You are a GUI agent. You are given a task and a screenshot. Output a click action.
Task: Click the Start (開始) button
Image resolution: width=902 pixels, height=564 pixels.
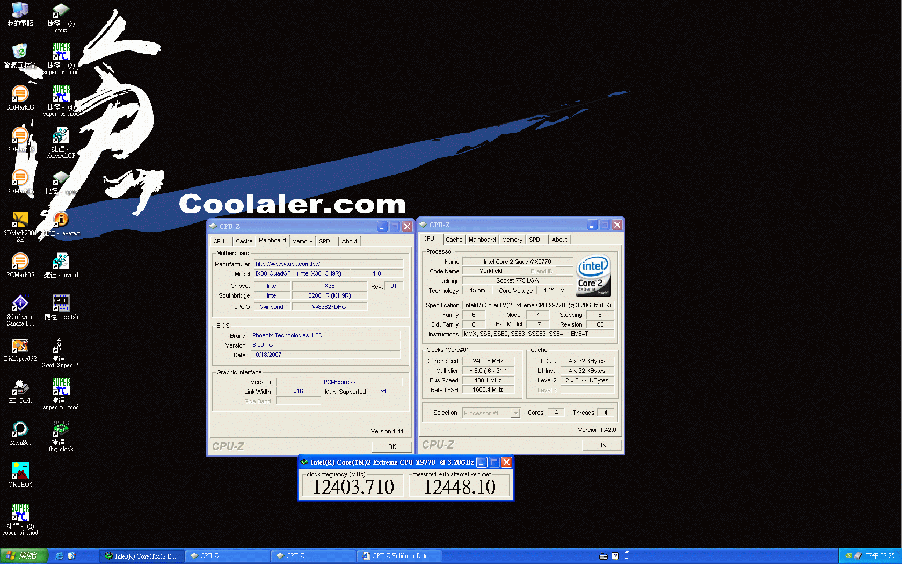click(x=24, y=556)
